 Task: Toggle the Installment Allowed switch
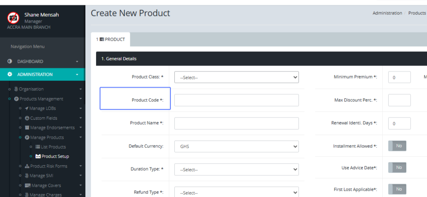397,146
